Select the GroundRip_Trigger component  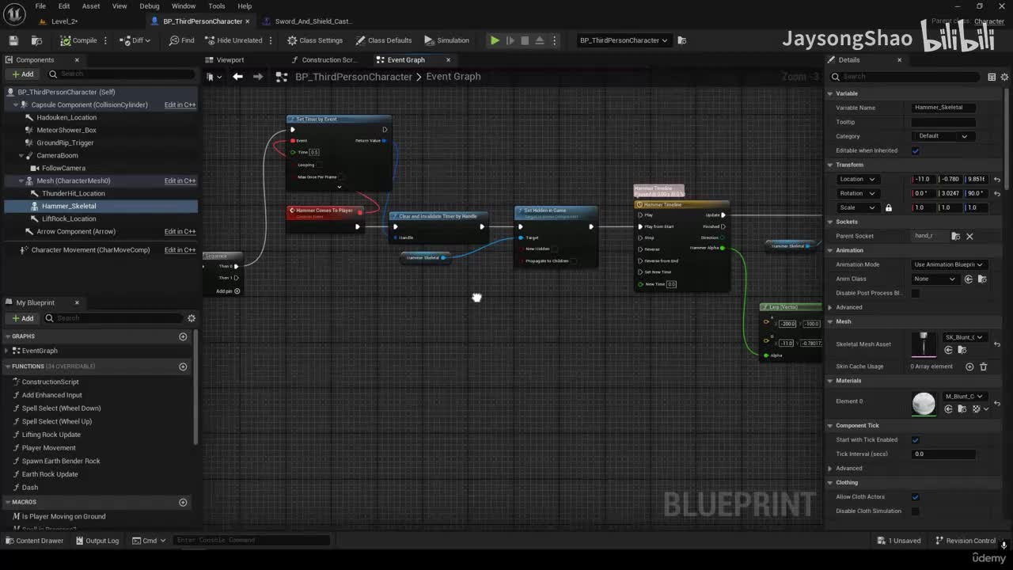tap(65, 142)
